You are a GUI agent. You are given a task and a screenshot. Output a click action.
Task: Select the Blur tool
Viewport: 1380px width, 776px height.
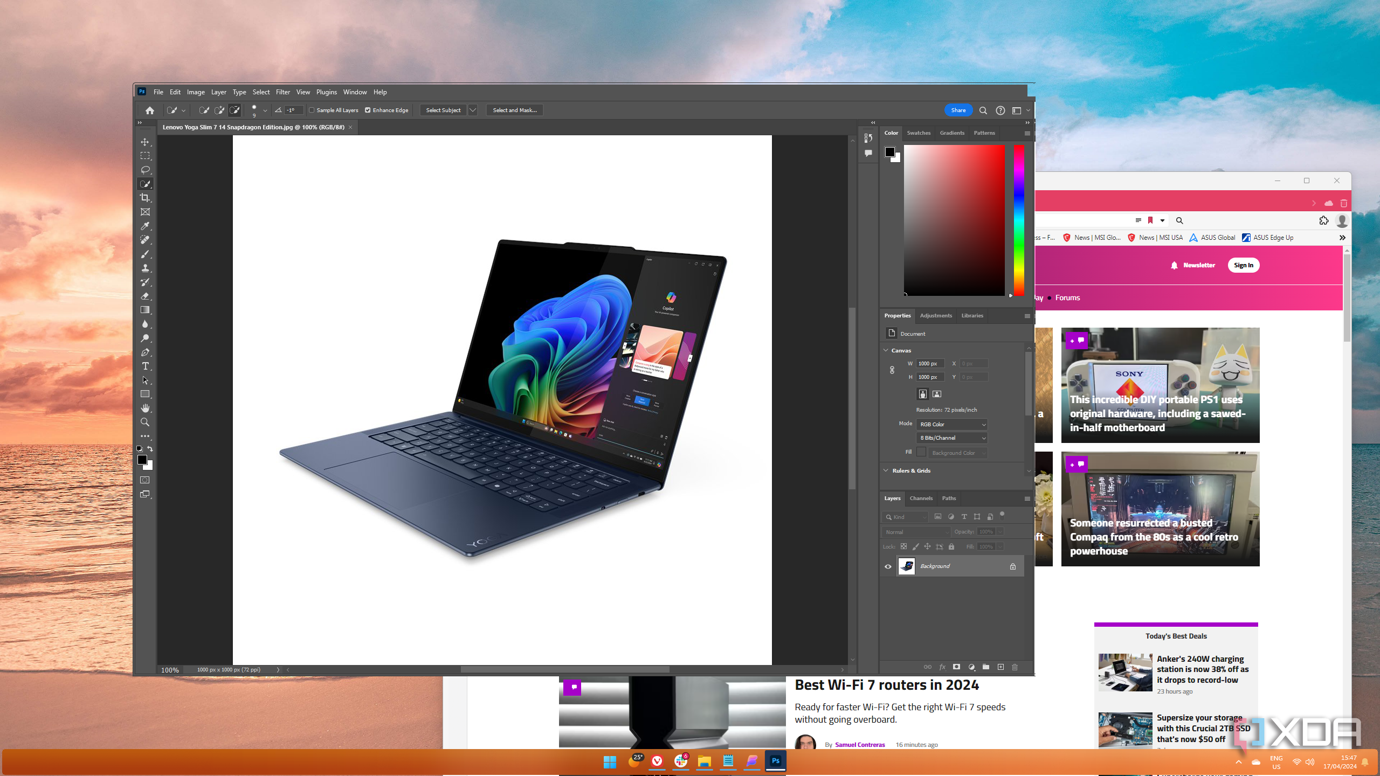point(145,324)
